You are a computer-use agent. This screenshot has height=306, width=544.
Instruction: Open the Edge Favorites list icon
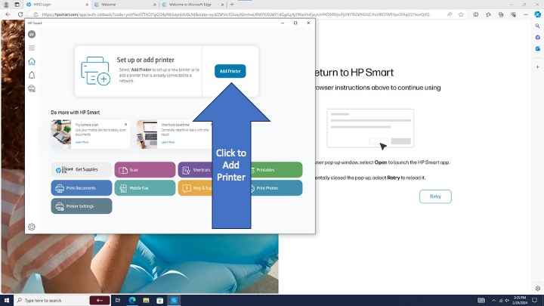pos(489,14)
